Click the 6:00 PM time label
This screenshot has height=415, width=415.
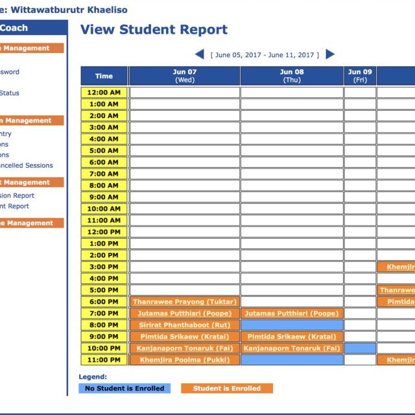click(x=104, y=302)
